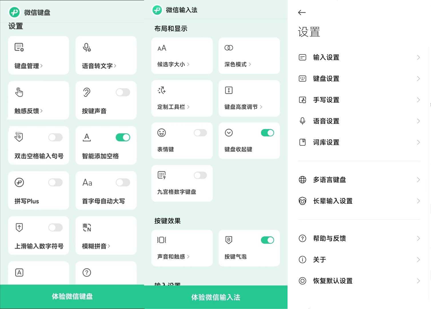Image resolution: width=431 pixels, height=309 pixels.
Task: Tap the 按键声音 ear icon
Action: 87,92
